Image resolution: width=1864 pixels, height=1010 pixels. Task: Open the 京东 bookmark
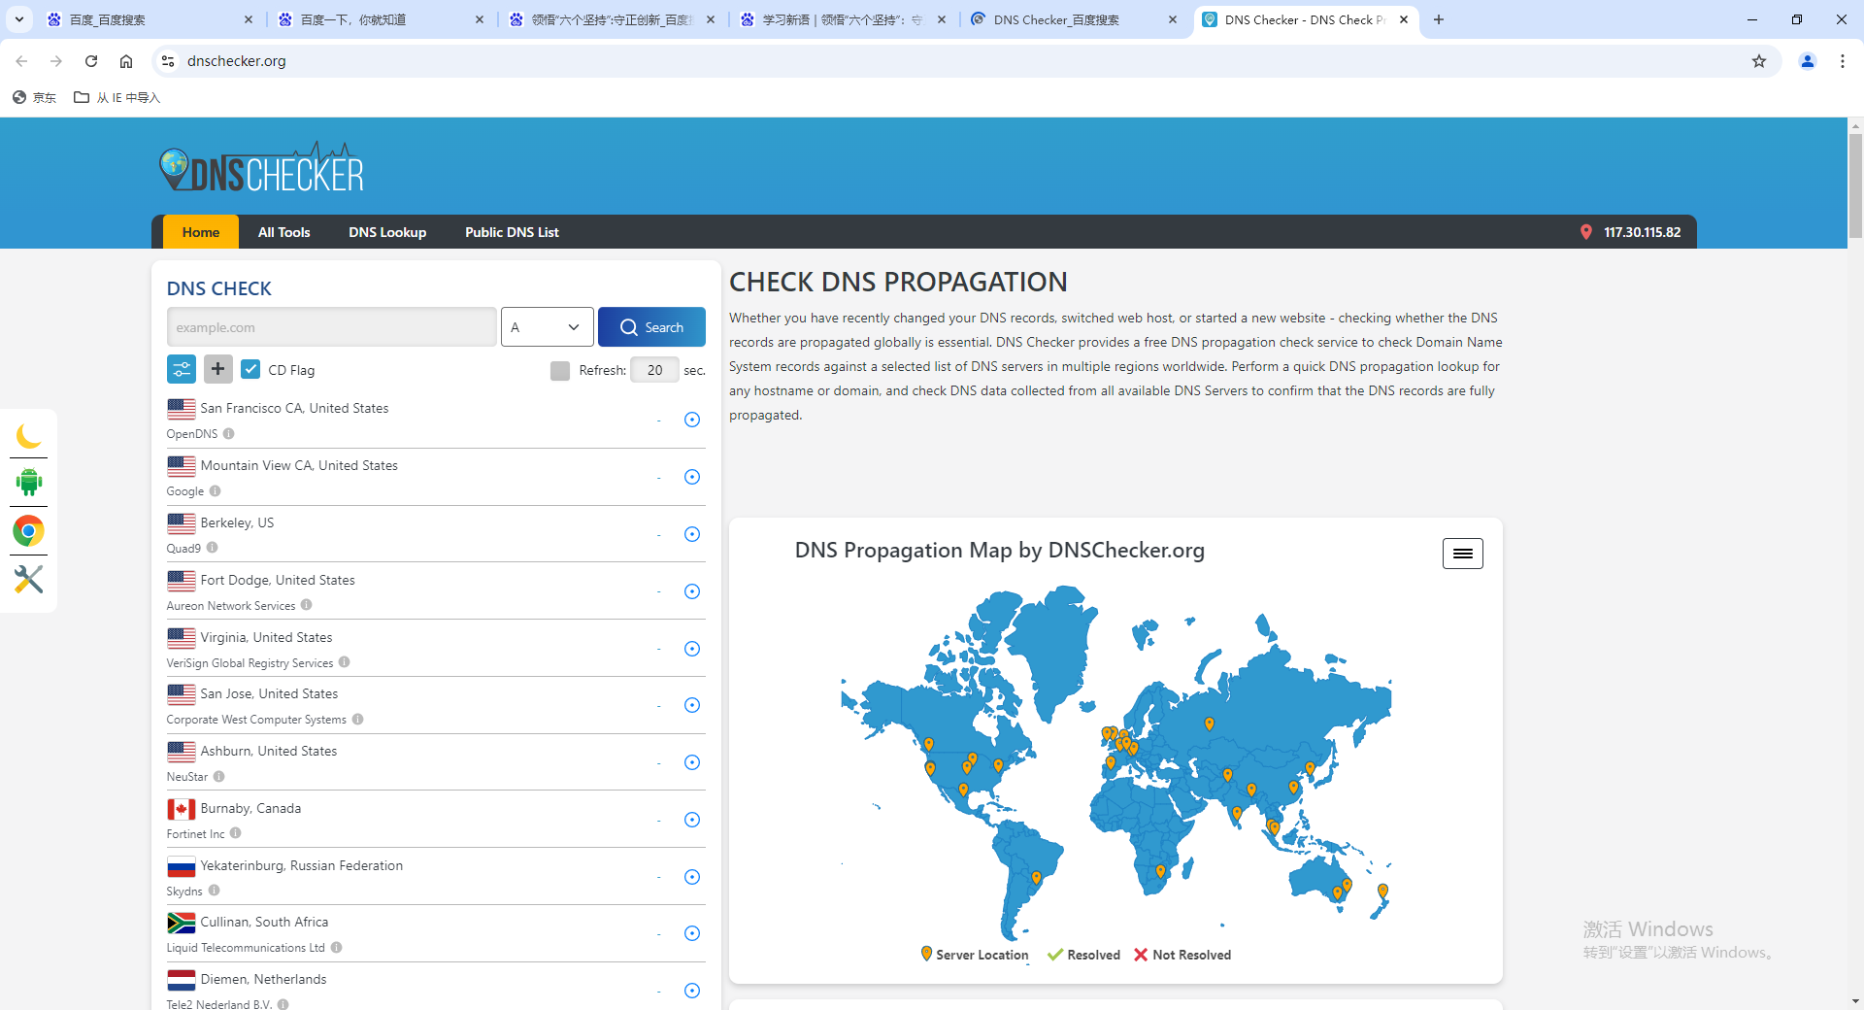[x=35, y=97]
